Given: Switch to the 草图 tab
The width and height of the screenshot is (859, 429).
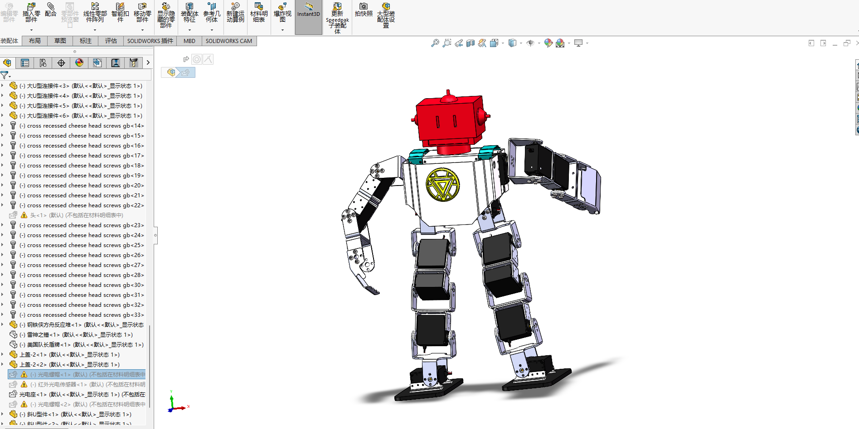Looking at the screenshot, I should [60, 41].
